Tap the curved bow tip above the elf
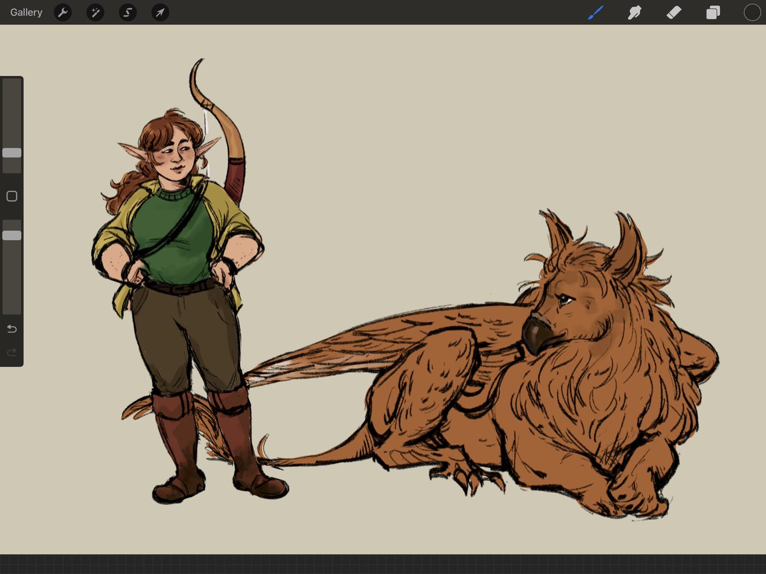 coord(197,73)
